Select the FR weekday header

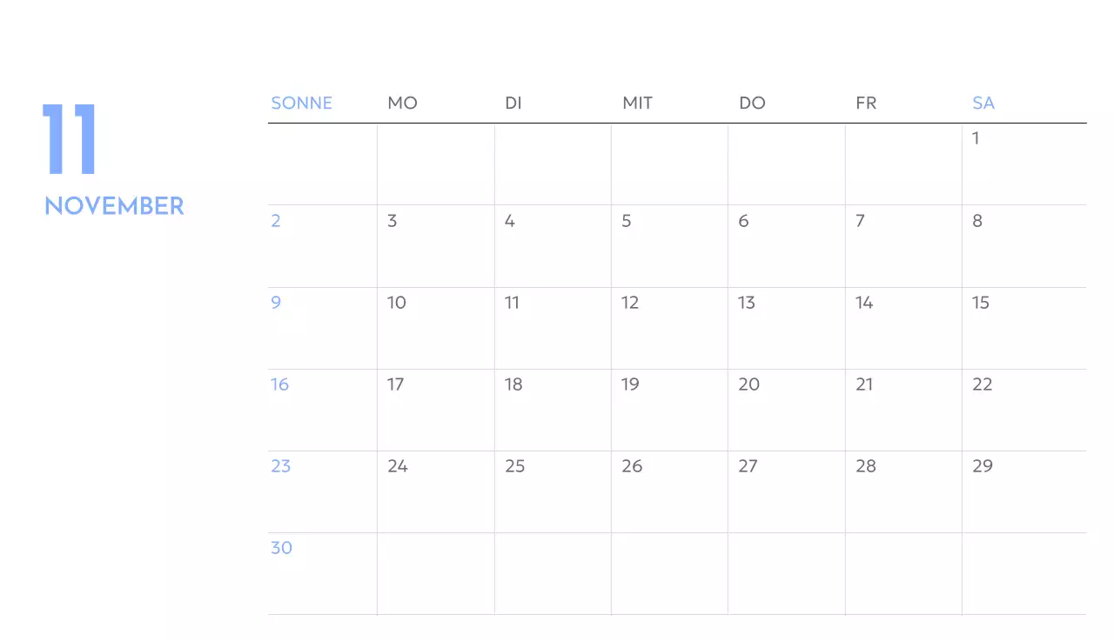(x=866, y=103)
